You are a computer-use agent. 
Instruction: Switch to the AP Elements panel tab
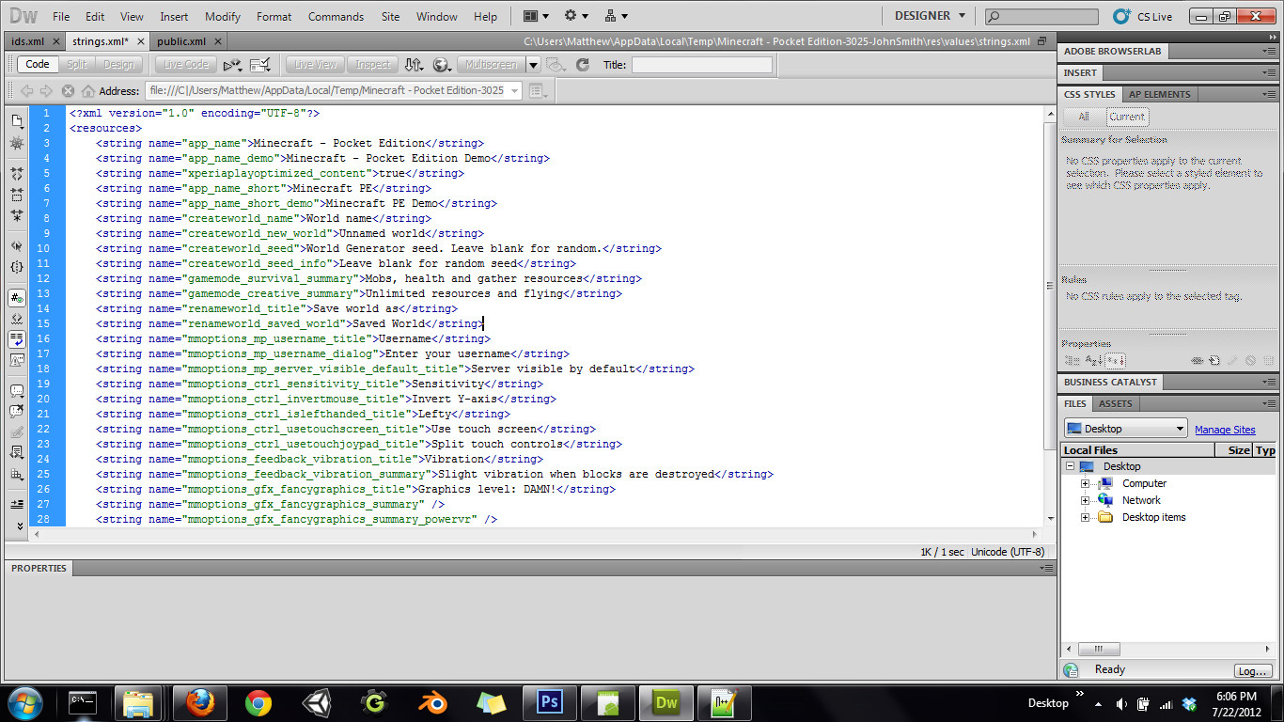tap(1159, 94)
